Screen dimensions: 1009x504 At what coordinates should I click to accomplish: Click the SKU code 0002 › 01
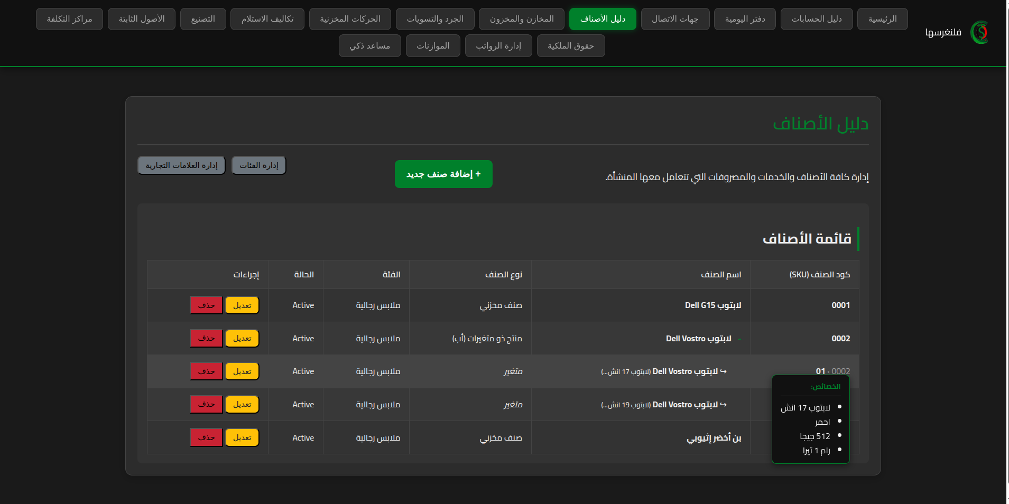click(x=832, y=371)
